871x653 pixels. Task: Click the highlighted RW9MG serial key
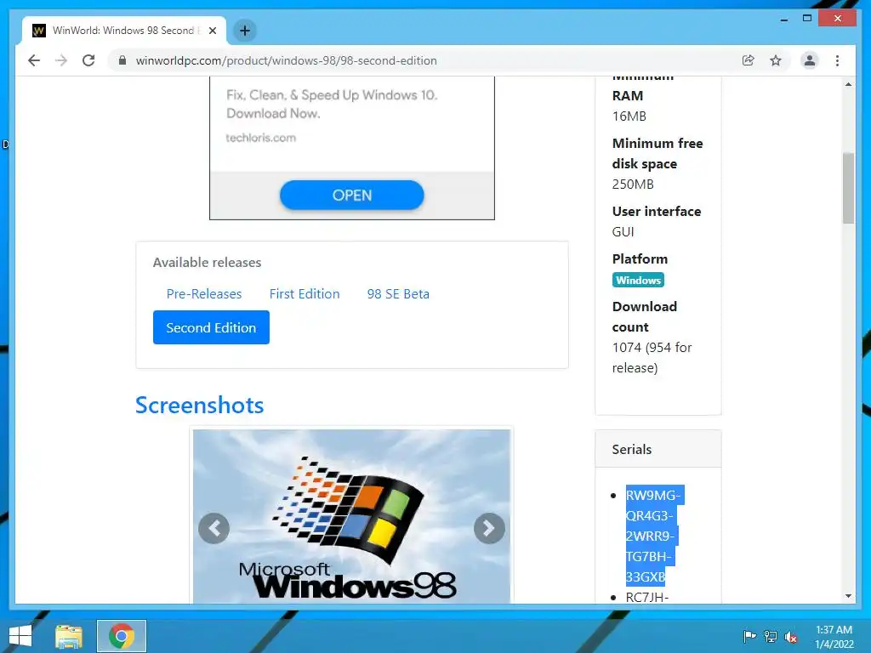pyautogui.click(x=654, y=536)
